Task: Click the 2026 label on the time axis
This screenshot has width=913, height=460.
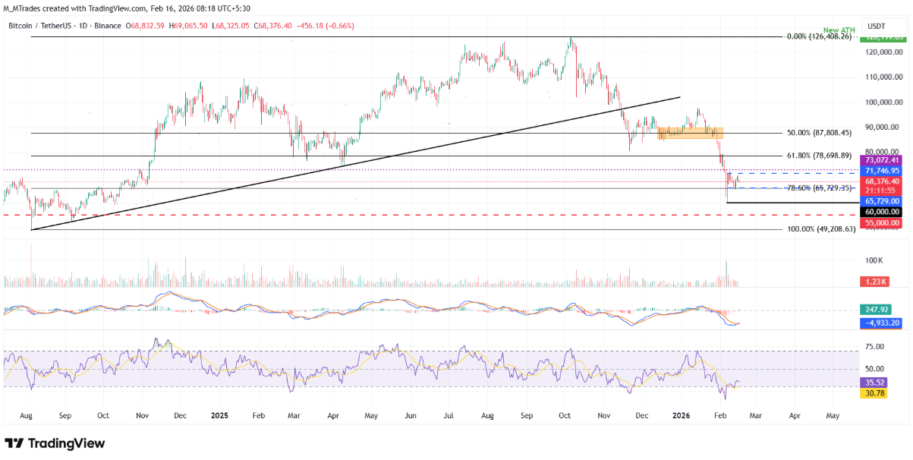Action: click(x=680, y=415)
